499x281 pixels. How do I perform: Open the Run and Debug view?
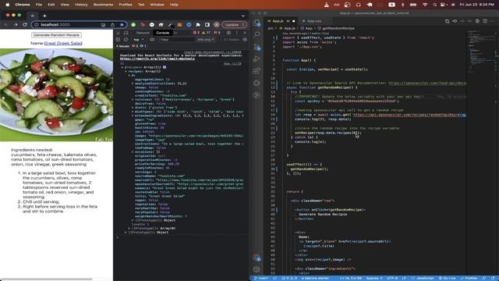coord(257,59)
